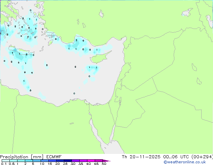Viewport: 213px width, 165px height.
Task: Choose the 25–30 mm navy legend swatch
Action: pyautogui.click(x=68, y=161)
